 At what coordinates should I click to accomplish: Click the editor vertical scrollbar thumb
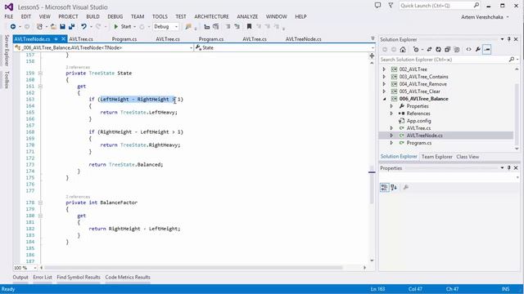click(372, 185)
